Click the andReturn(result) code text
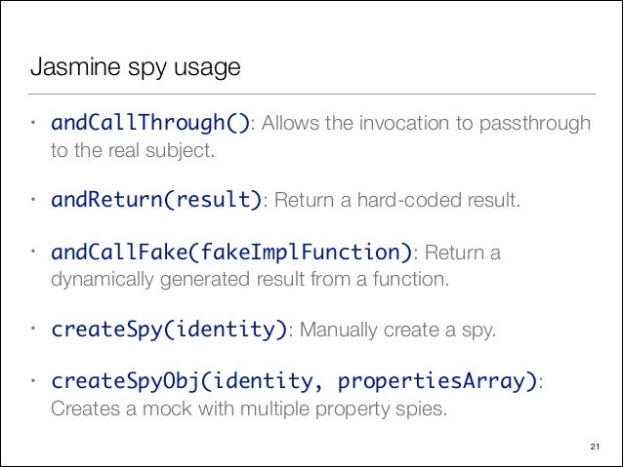This screenshot has width=623, height=467. [x=156, y=199]
